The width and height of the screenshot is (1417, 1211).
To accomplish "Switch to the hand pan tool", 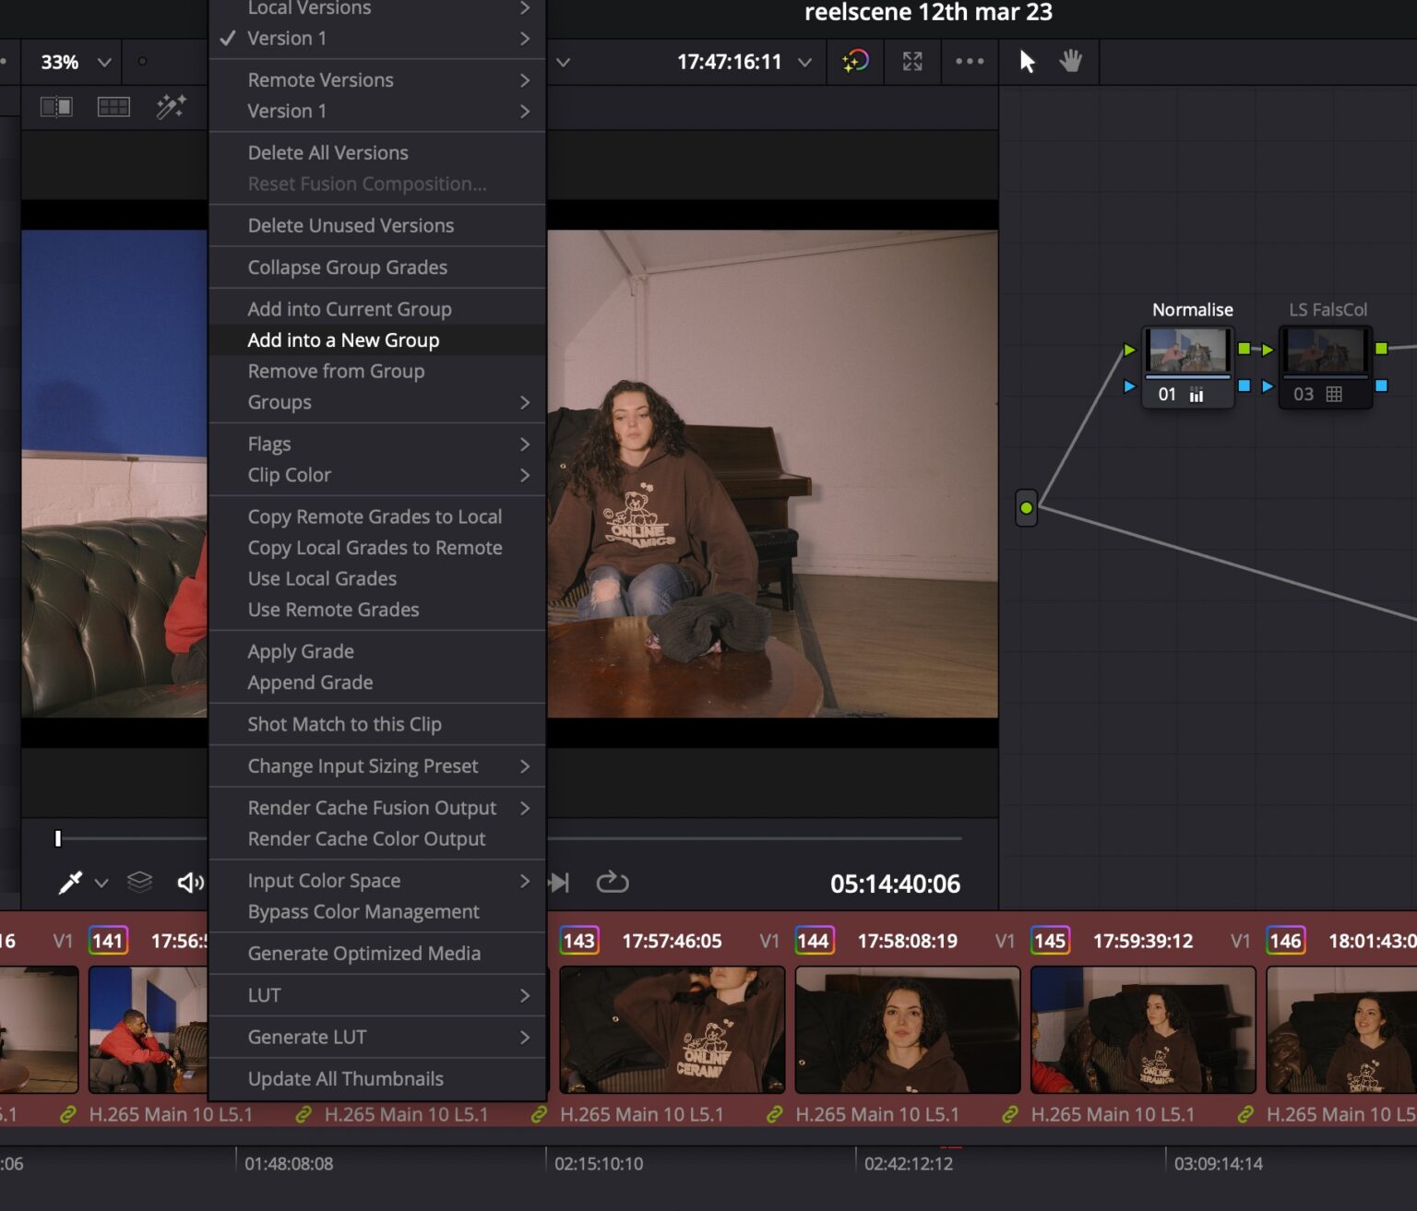I will point(1070,62).
